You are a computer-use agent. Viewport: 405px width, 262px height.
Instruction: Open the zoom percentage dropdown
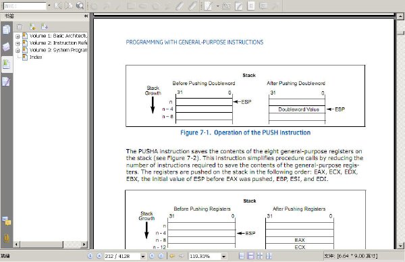[223, 257]
